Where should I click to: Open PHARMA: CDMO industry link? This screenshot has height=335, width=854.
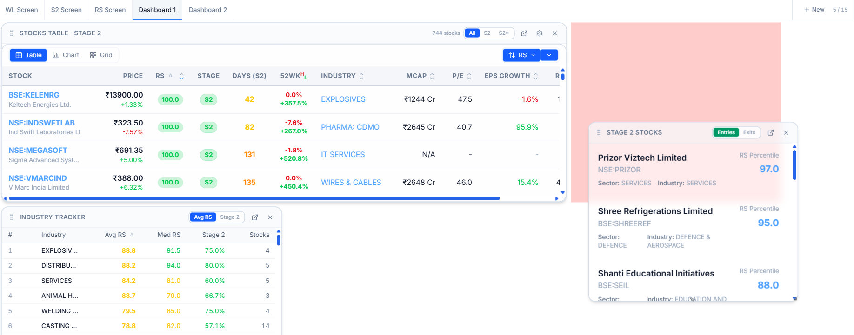(x=350, y=127)
